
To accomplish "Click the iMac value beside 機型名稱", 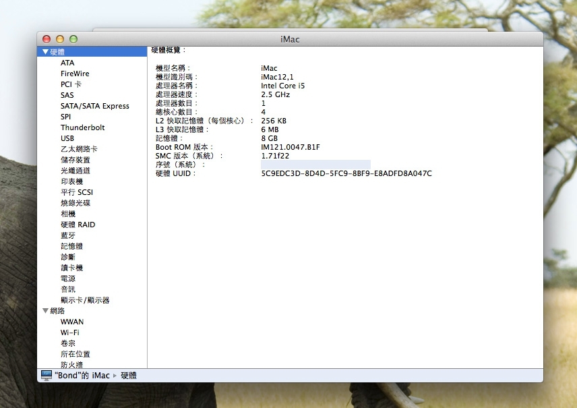I will 269,68.
